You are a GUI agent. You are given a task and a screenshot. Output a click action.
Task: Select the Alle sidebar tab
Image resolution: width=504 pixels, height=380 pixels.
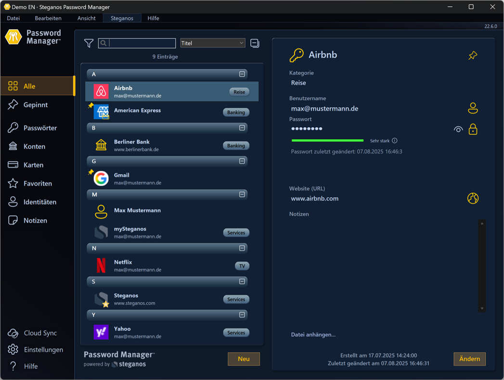37,86
